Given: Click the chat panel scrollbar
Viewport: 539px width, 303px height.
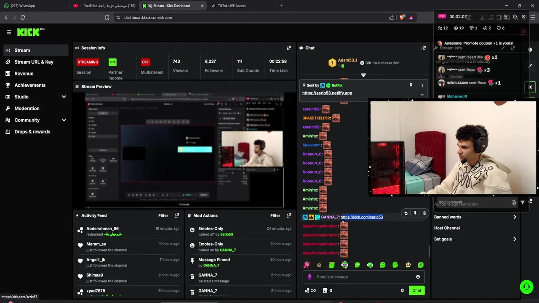Looking at the screenshot, I should click(x=430, y=251).
